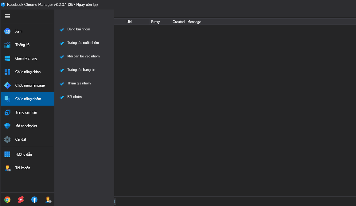
Task: Sort by the Uid column header
Action: 137,22
